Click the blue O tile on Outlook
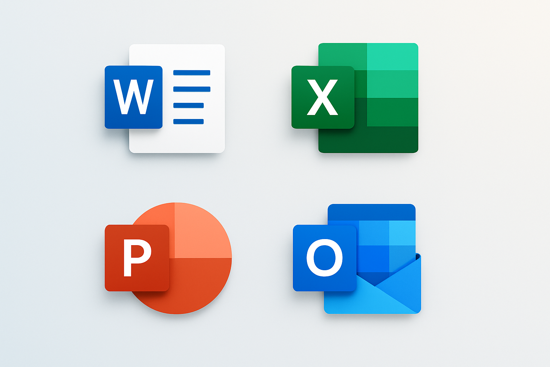Image resolution: width=550 pixels, height=367 pixels. coord(324,258)
